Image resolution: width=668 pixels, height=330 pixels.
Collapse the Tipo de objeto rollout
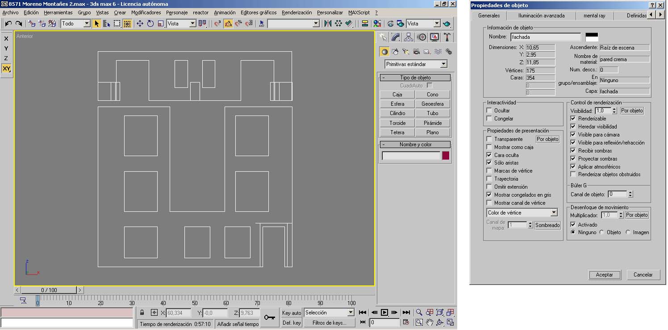click(415, 78)
